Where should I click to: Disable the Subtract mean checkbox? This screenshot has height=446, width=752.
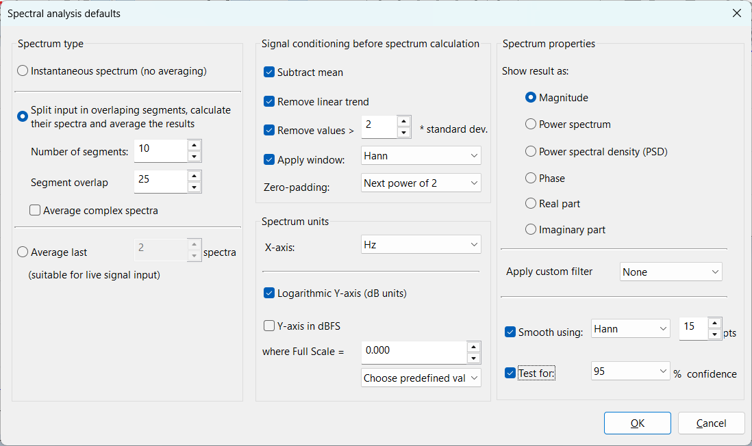tap(269, 73)
